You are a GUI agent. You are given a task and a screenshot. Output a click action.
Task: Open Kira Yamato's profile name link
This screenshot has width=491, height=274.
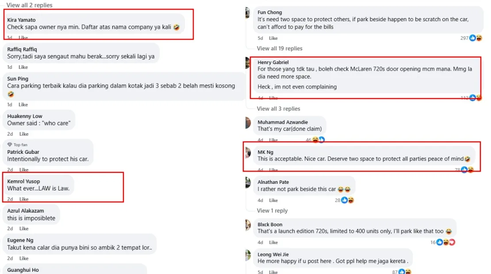tap(21, 20)
